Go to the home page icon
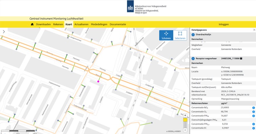Viewport: 256px width, 134px height. pos(32,24)
